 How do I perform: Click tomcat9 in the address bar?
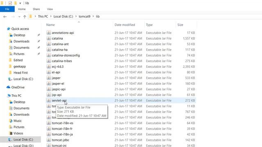point(84,16)
